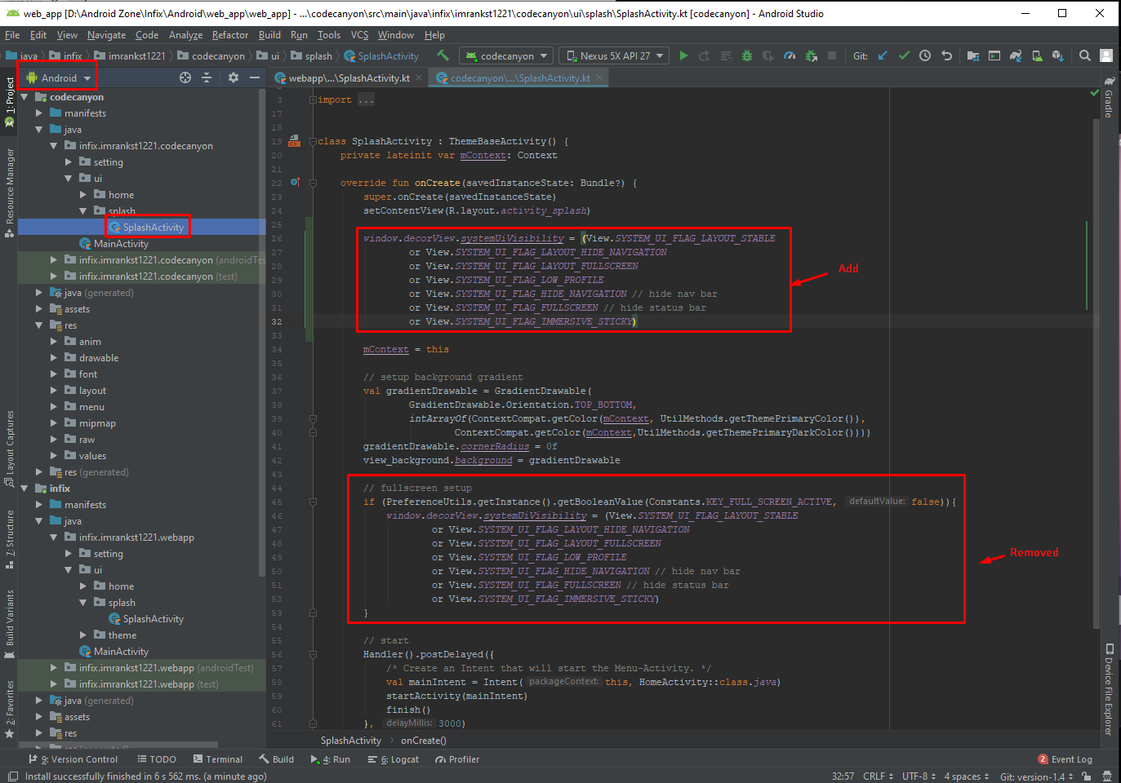
Task: Click the Git update project arrow
Action: [883, 56]
